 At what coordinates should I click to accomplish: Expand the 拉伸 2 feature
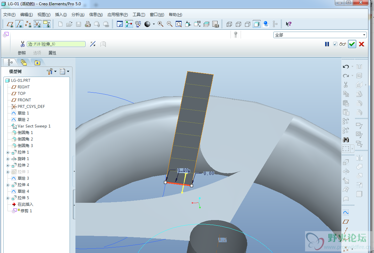tap(8, 165)
